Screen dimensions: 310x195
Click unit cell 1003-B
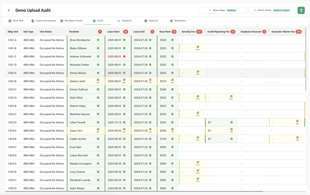pos(12,106)
